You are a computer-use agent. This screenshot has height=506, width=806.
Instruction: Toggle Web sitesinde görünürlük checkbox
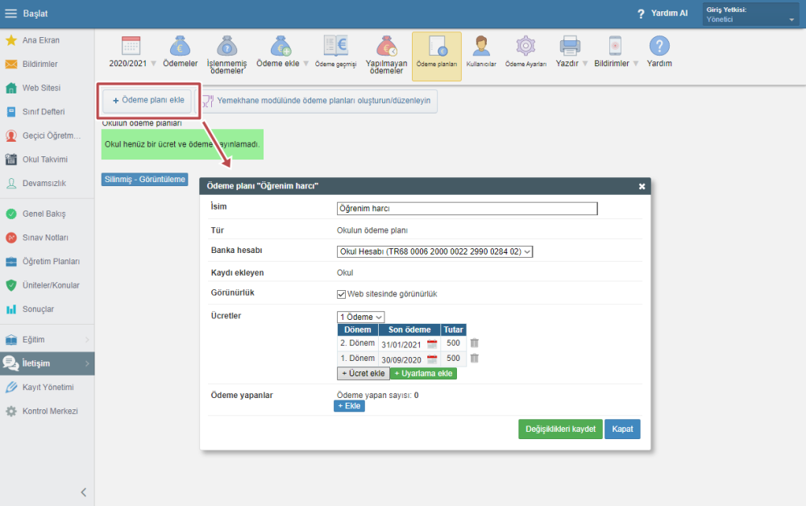pos(341,294)
